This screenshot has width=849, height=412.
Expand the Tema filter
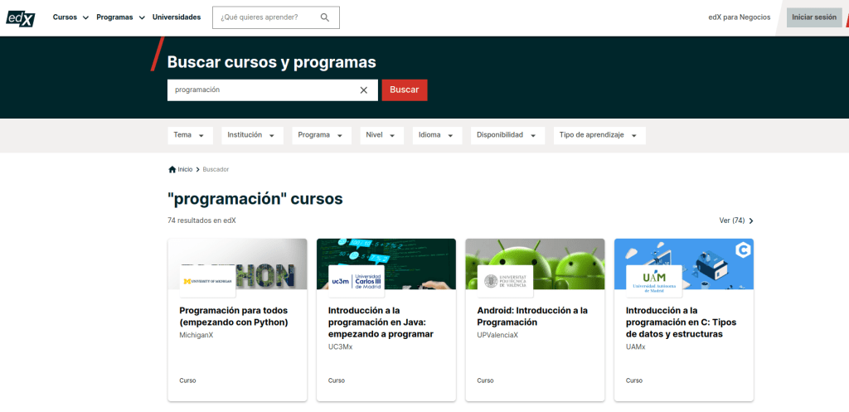coord(190,135)
